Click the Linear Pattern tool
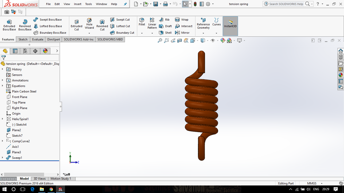 coord(152,24)
